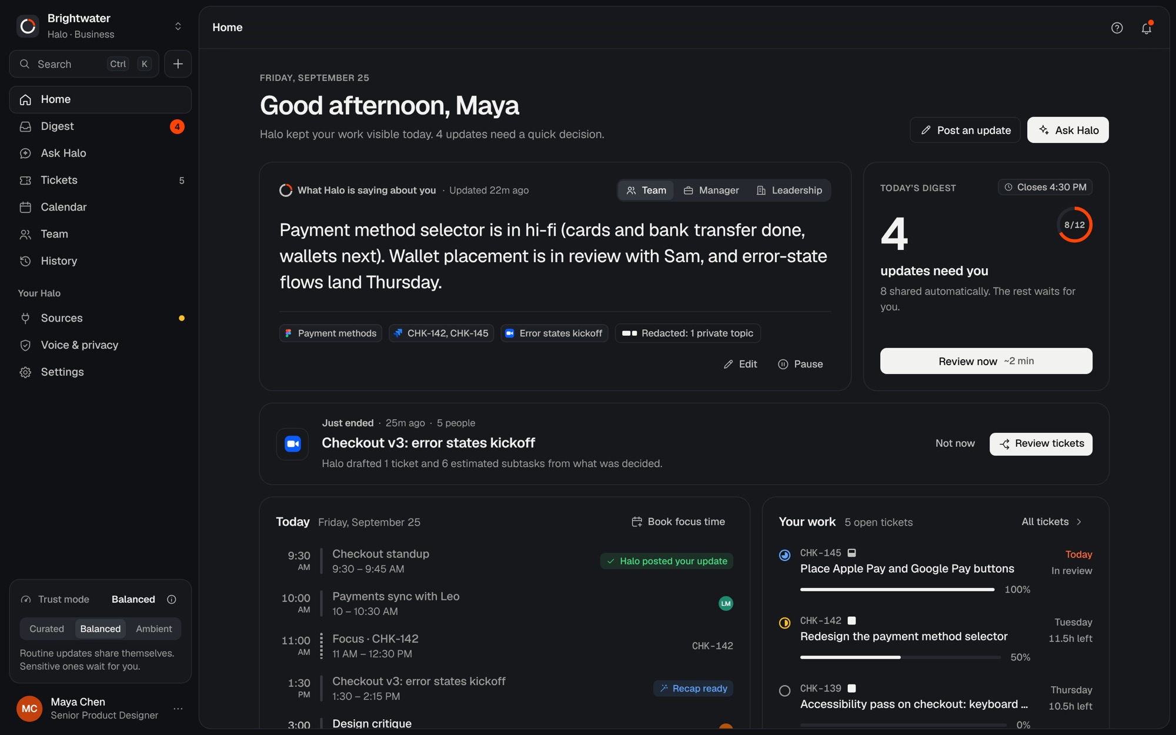The image size is (1176, 735).
Task: Open Digest in the sidebar
Action: (101, 126)
